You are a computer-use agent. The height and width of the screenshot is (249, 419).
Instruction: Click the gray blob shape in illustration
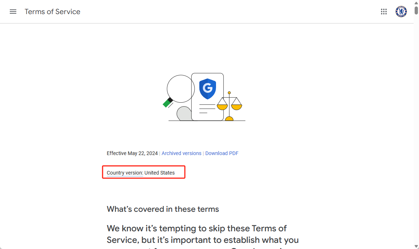pos(184,113)
